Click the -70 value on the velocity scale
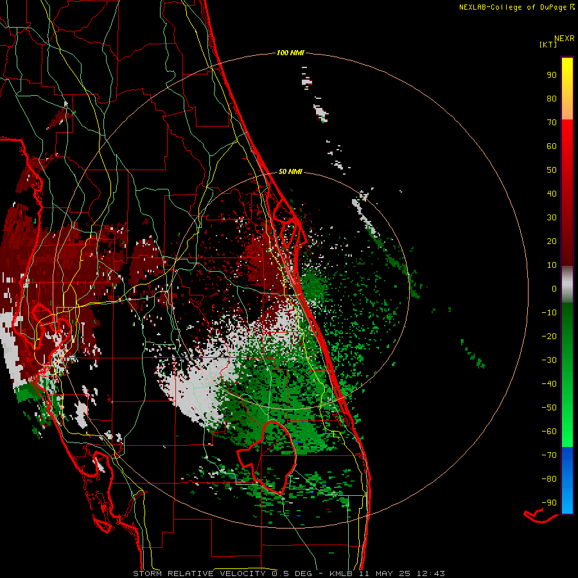 click(x=549, y=455)
